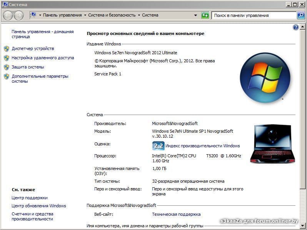Open the address bar history dropdown
Image resolution: width=307 pixels, height=230 pixels.
point(195,15)
